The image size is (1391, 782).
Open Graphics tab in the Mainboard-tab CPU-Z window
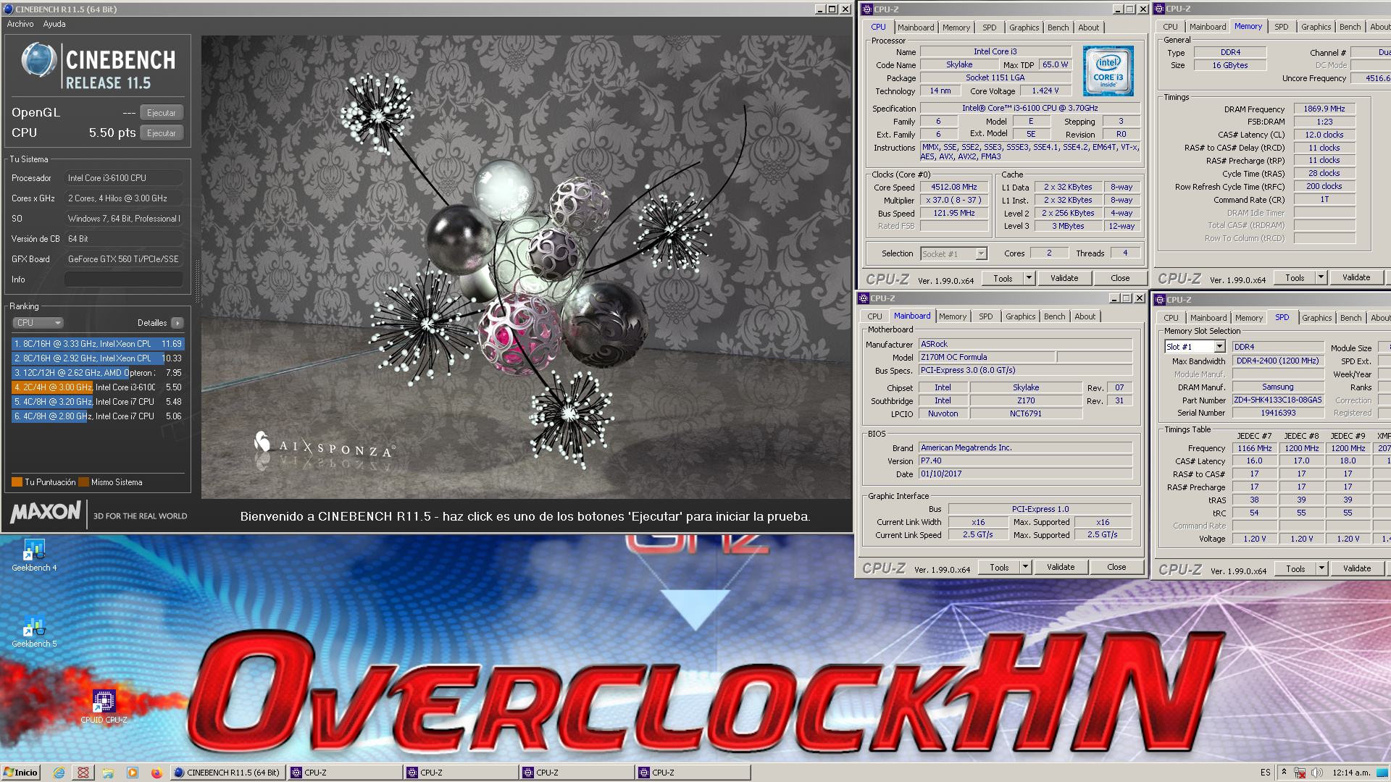[1020, 316]
